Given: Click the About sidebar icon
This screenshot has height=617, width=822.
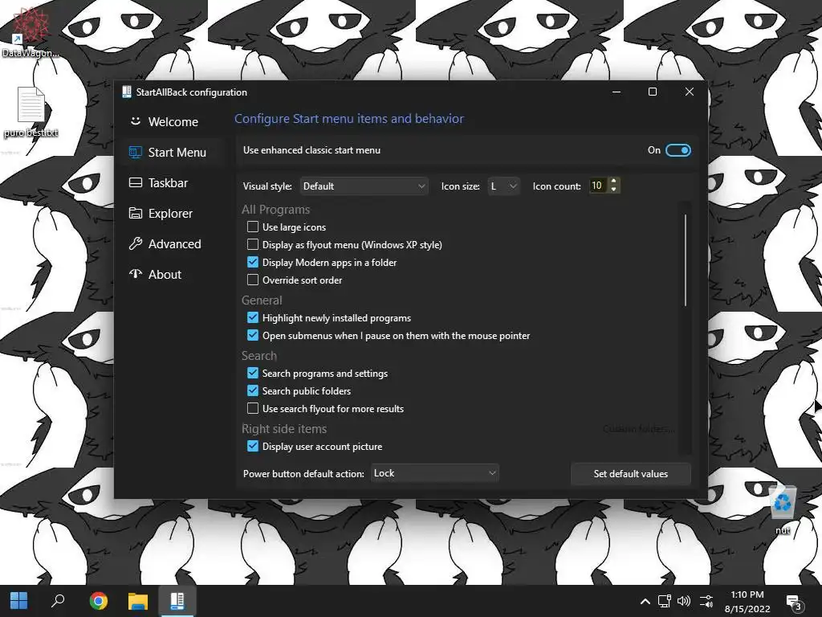Looking at the screenshot, I should (x=135, y=274).
